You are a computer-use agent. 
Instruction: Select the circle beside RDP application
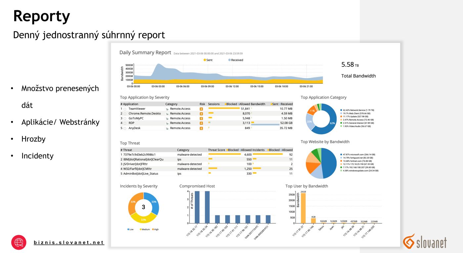click(x=125, y=123)
